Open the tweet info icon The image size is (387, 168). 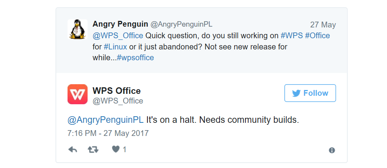(331, 150)
